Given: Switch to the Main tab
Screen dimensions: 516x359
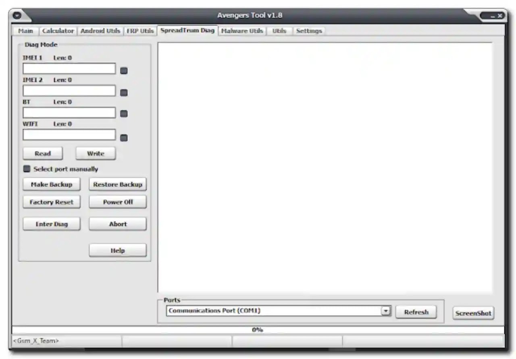Looking at the screenshot, I should [x=26, y=31].
